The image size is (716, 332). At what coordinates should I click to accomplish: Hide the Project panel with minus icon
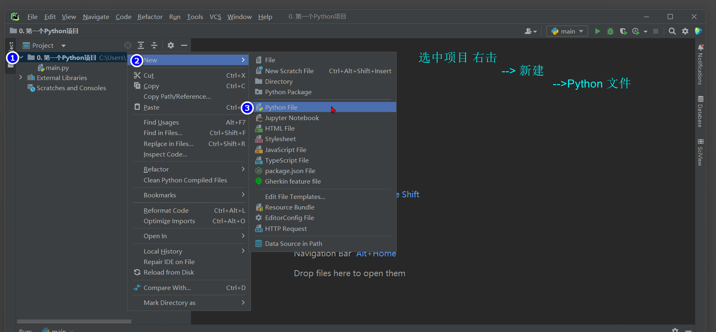184,45
